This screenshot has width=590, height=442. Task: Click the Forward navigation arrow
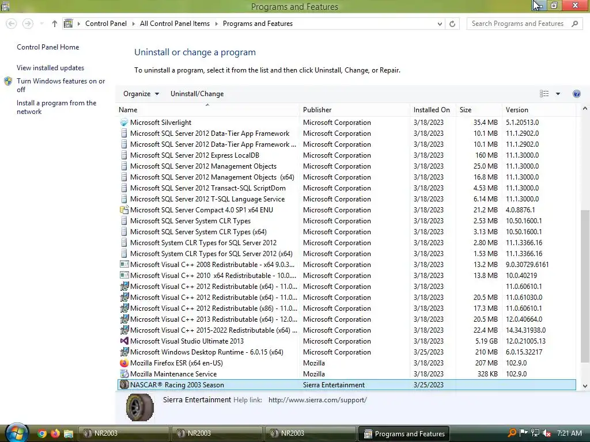pyautogui.click(x=28, y=24)
